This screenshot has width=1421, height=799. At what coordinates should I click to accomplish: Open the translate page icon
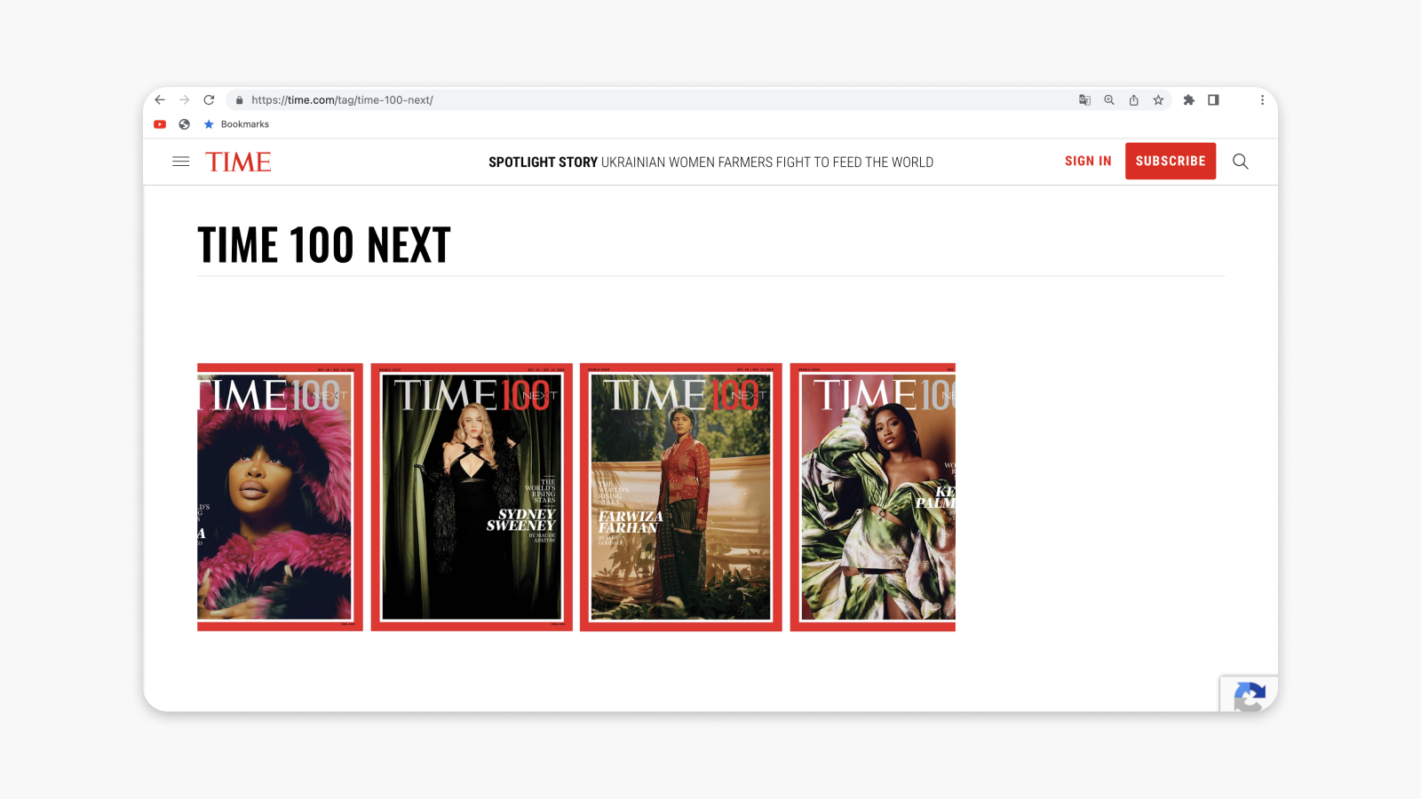click(x=1084, y=100)
